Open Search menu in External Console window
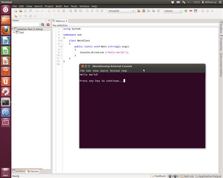The height and width of the screenshot is (178, 223). click(x=104, y=71)
